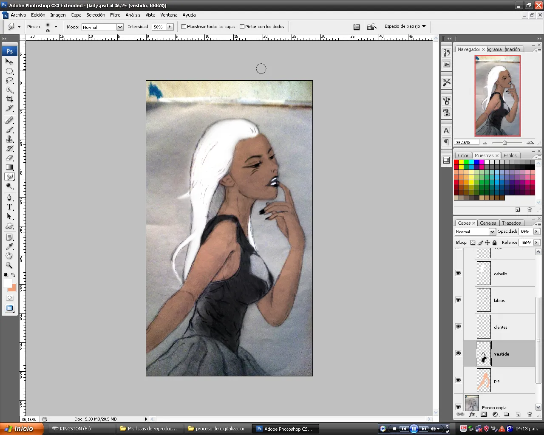The width and height of the screenshot is (544, 435).
Task: Click the foreground color swatch
Action: tap(7, 283)
